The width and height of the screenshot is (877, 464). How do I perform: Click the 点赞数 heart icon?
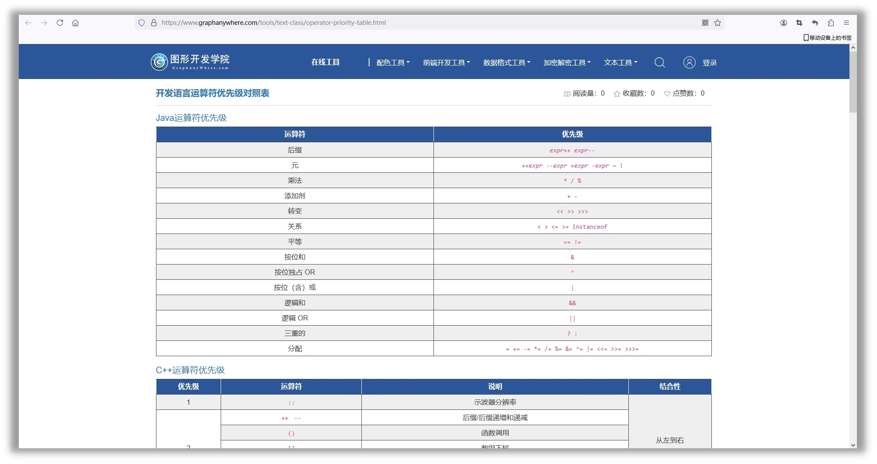tap(667, 93)
